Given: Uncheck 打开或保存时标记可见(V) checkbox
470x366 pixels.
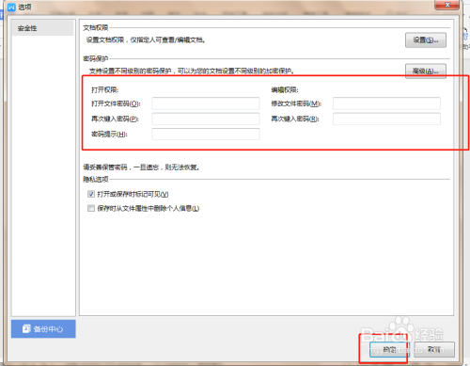Looking at the screenshot, I should pyautogui.click(x=91, y=194).
